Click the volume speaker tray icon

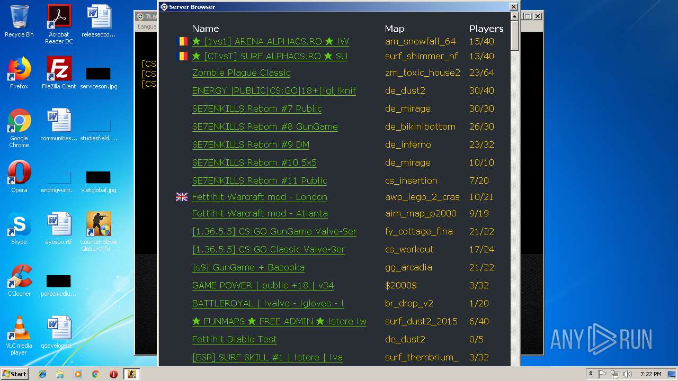[628, 374]
